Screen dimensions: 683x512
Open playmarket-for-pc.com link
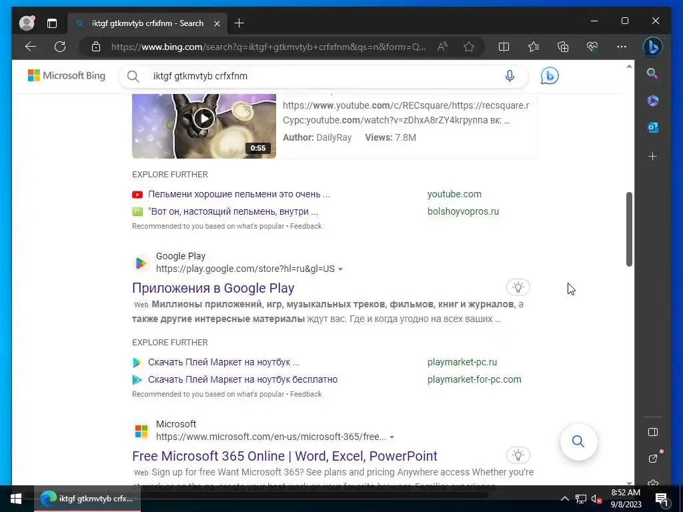pos(474,379)
